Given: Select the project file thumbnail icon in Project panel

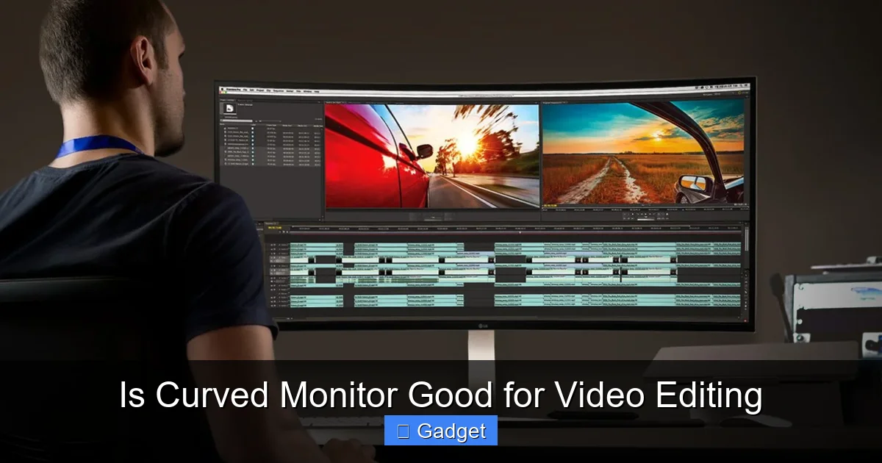Looking at the screenshot, I should 230,108.
